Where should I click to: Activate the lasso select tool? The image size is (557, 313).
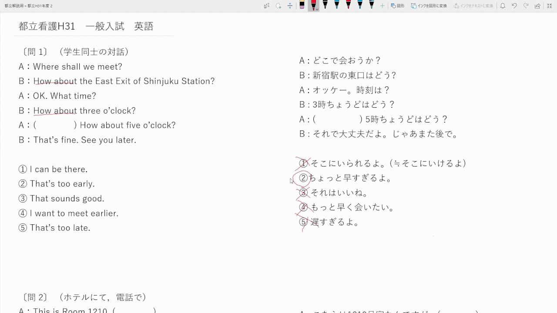(x=278, y=6)
